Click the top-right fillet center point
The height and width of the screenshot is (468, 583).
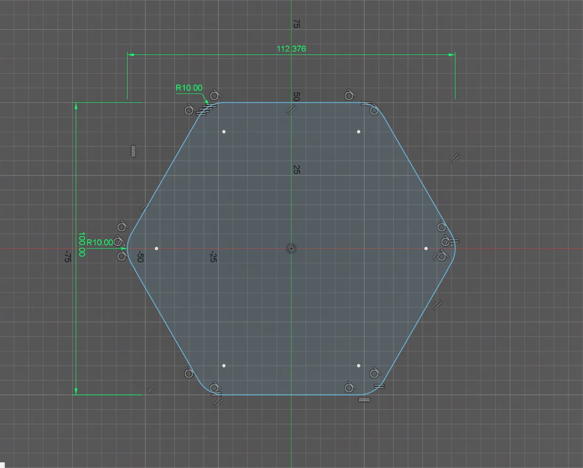358,132
